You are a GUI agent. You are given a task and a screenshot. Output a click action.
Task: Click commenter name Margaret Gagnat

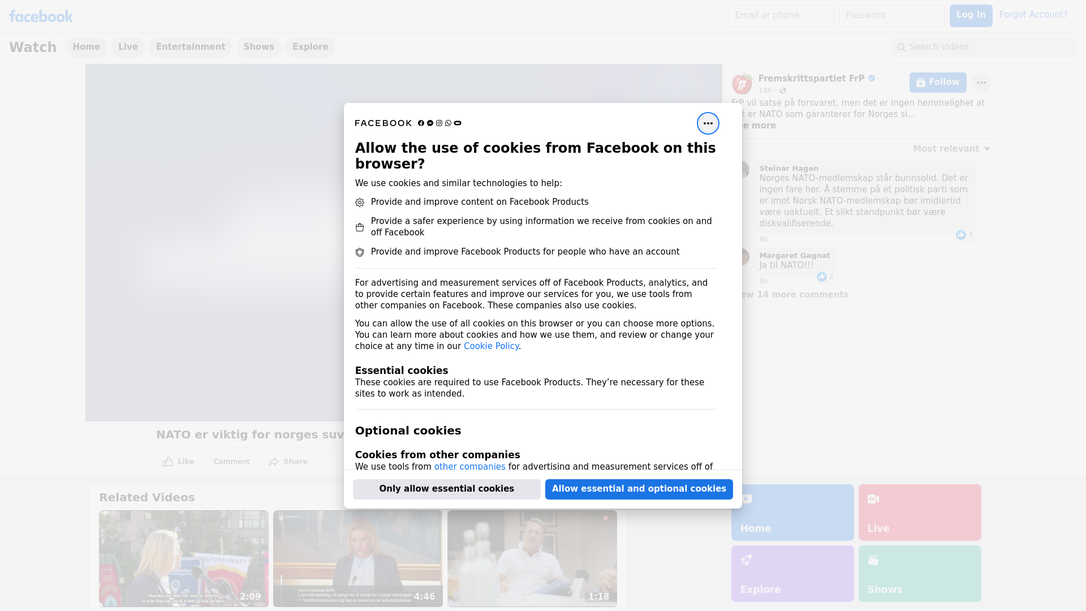point(794,256)
